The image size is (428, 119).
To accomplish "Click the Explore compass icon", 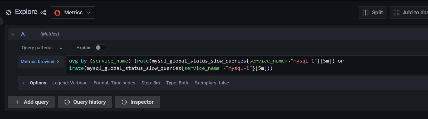I will 9,13.
